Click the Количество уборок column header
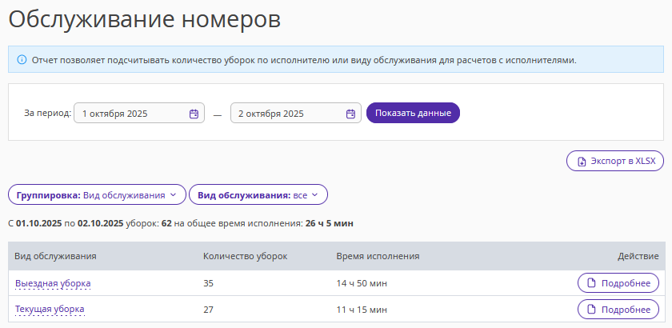Screen dimensions: 672x328 (x=246, y=256)
